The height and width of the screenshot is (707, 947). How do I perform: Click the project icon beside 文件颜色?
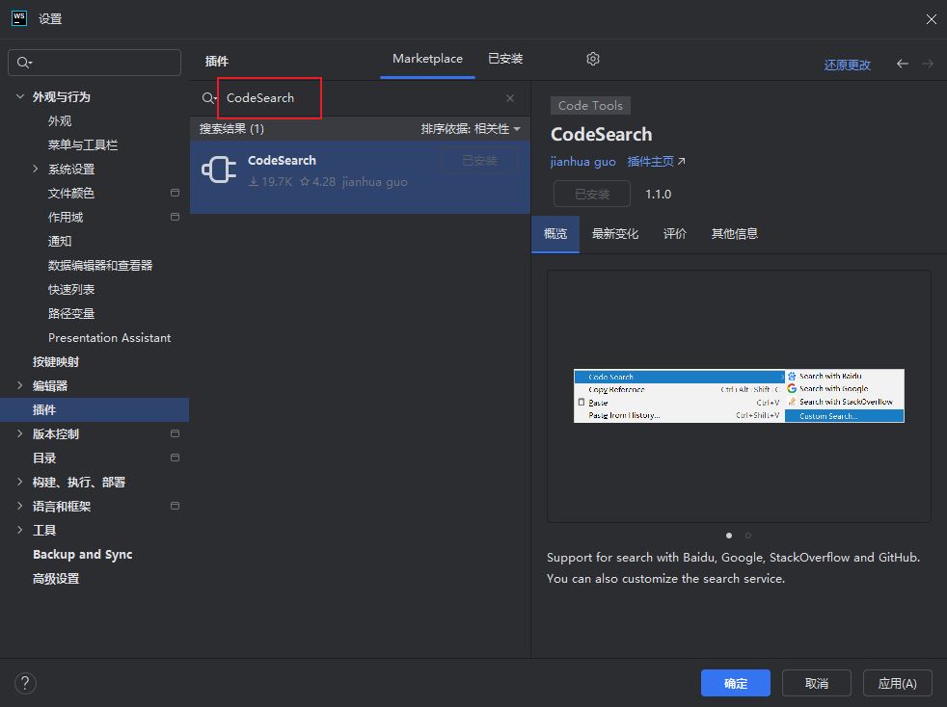point(175,193)
